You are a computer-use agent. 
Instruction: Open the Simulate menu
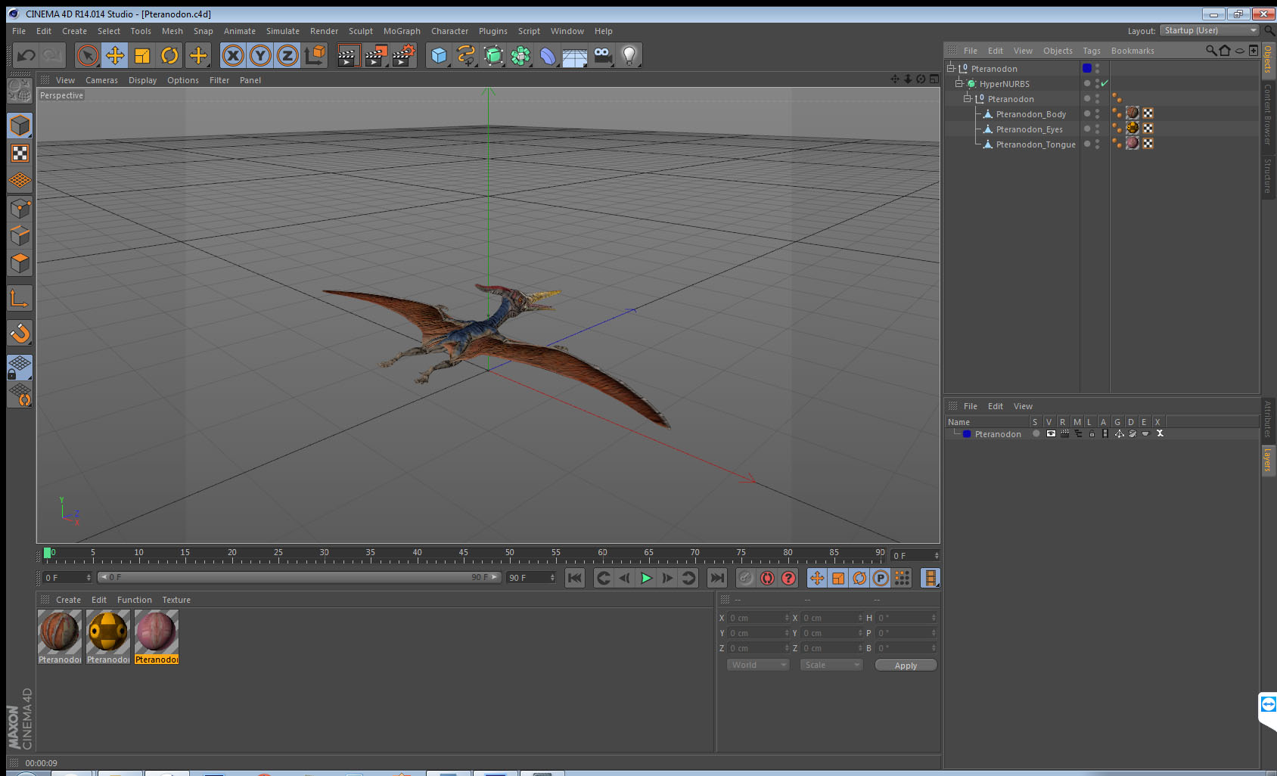coord(282,31)
